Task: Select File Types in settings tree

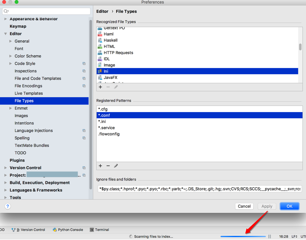Action: 44,101
